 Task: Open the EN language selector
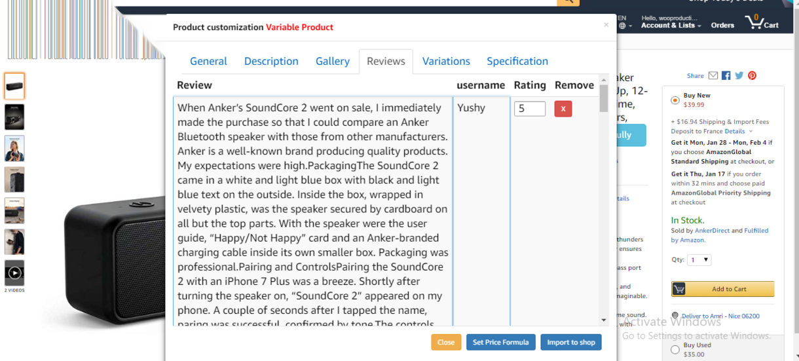point(622,22)
